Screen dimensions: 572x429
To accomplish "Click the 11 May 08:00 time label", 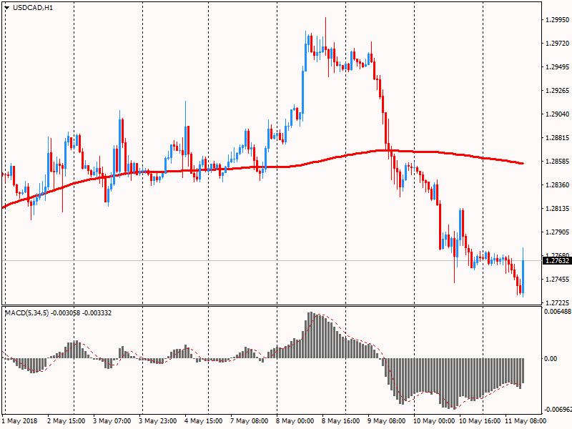I will (526, 421).
